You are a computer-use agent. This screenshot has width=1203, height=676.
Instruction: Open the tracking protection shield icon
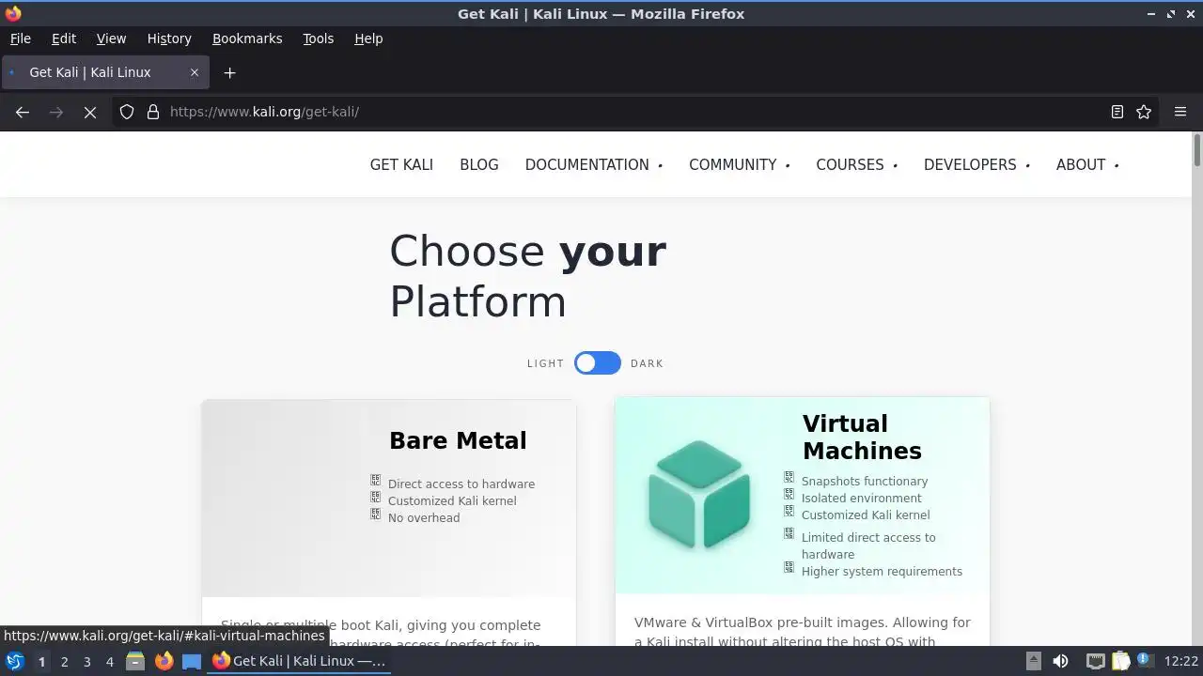(127, 112)
